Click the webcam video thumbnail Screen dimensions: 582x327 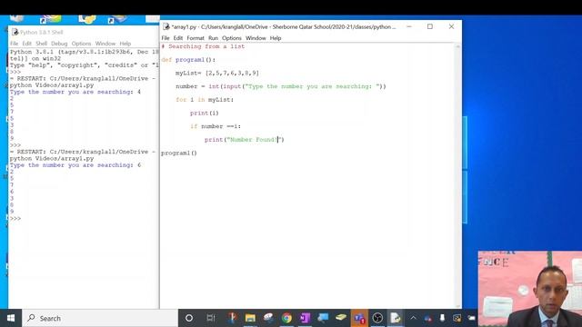[x=529, y=289]
